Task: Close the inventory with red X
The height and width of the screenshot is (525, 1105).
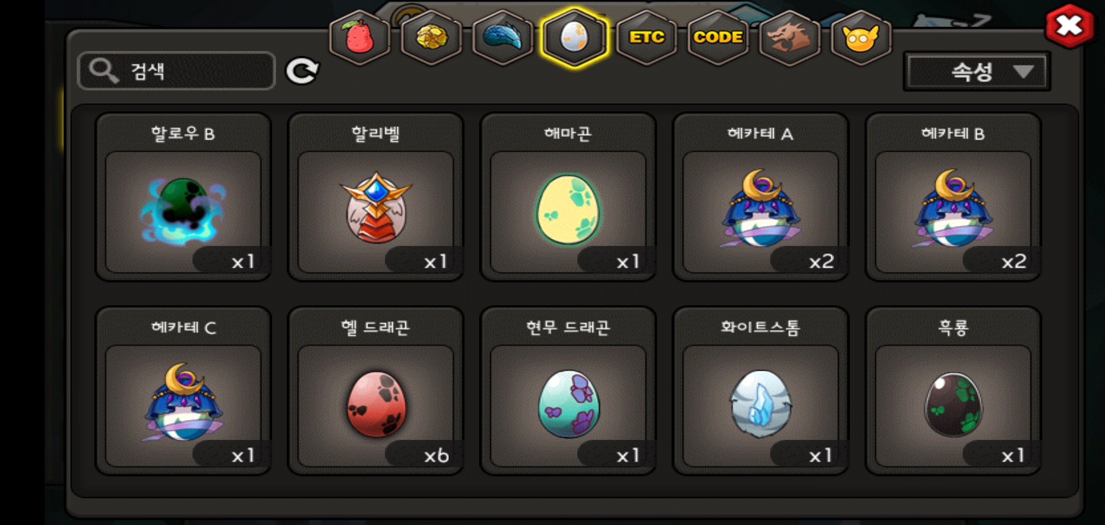Action: [1070, 26]
